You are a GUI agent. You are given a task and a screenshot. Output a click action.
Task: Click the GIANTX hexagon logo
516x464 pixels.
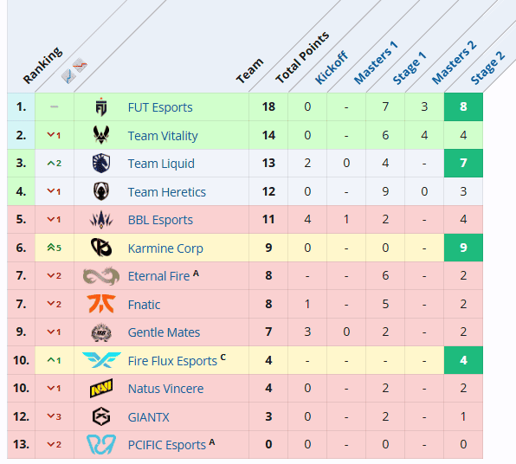101,416
